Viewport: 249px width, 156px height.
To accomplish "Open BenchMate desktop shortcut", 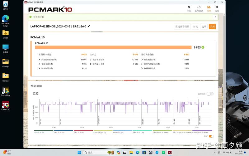I will pos(6,92).
